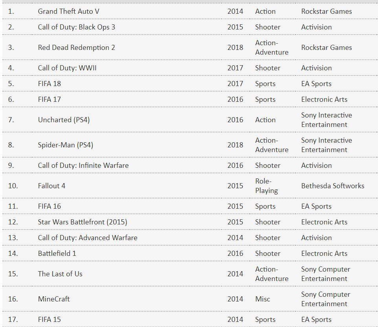Select 'Uncharted (PS4)' game name
The height and width of the screenshot is (327, 378).
[x=64, y=120]
